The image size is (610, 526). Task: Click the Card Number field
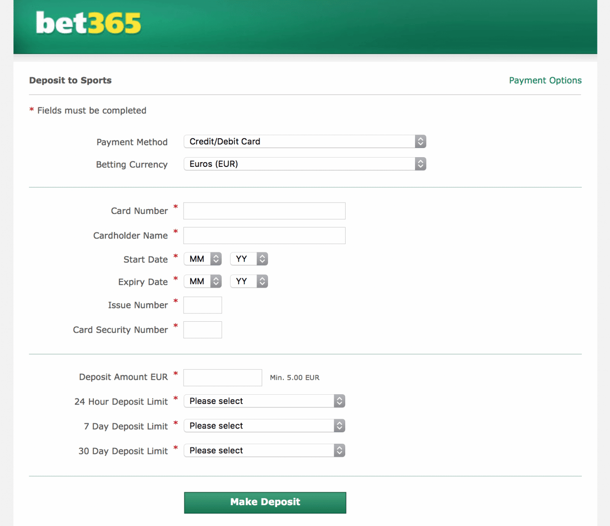[264, 211]
